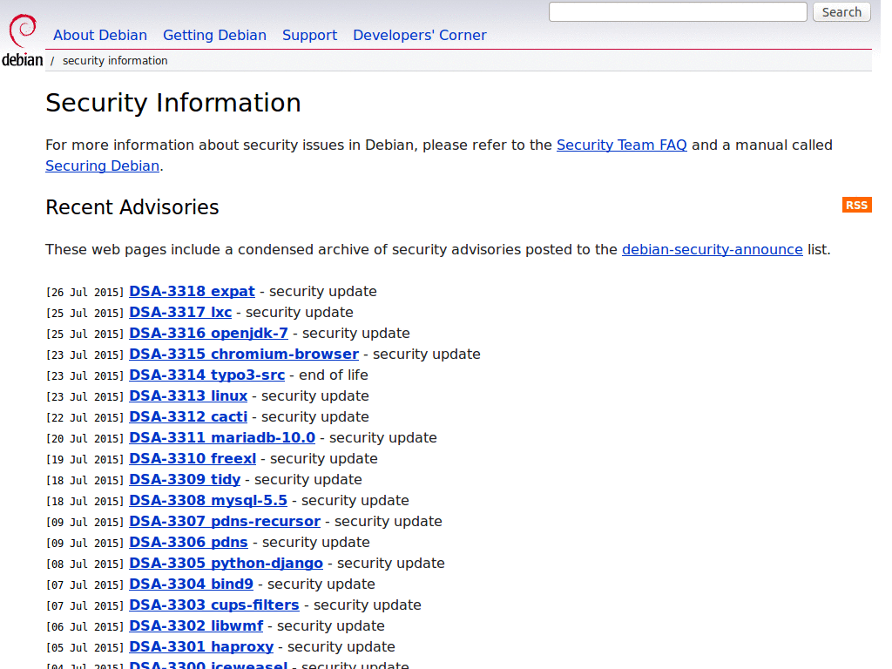This screenshot has height=669, width=892.
Task: Open the RSS feed badge
Action: tap(857, 205)
